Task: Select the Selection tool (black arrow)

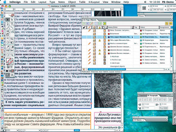Action: (8, 20)
